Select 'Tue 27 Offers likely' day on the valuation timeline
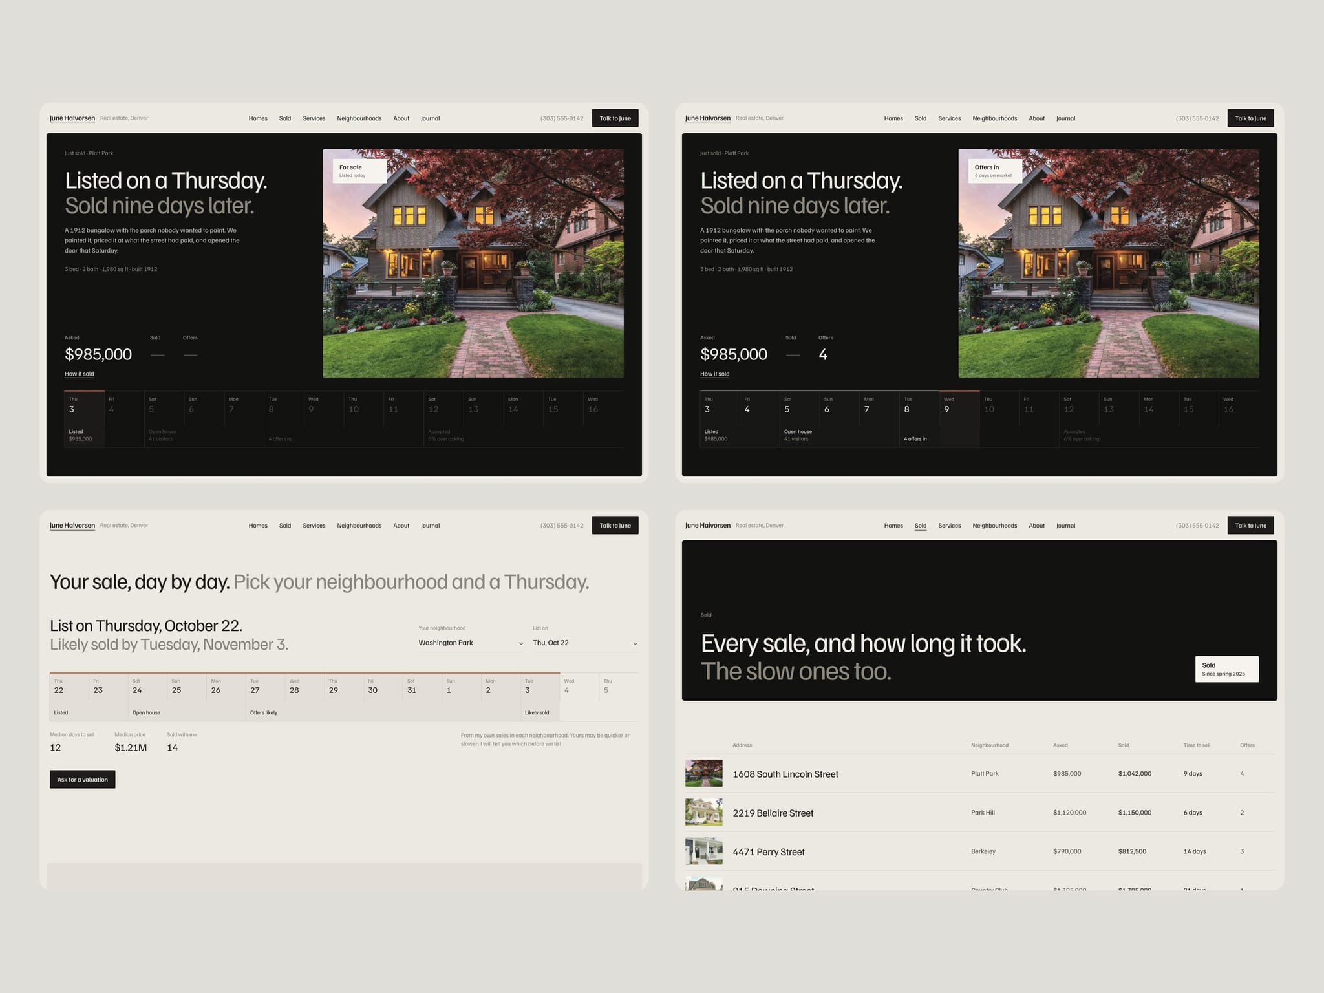The image size is (1324, 993). point(265,697)
